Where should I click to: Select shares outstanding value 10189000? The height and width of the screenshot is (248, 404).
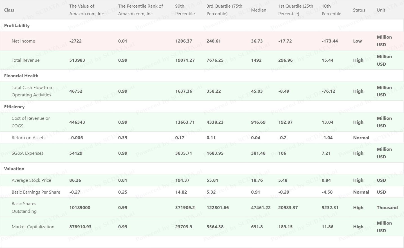pyautogui.click(x=80, y=207)
